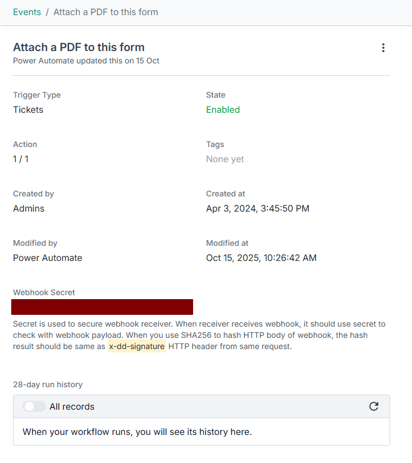This screenshot has width=412, height=463.
Task: Click the Admins creator name
Action: tap(29, 209)
